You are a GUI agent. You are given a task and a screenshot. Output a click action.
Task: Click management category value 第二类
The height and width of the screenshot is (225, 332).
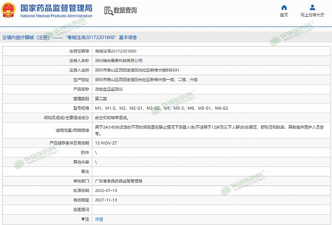coord(101,98)
